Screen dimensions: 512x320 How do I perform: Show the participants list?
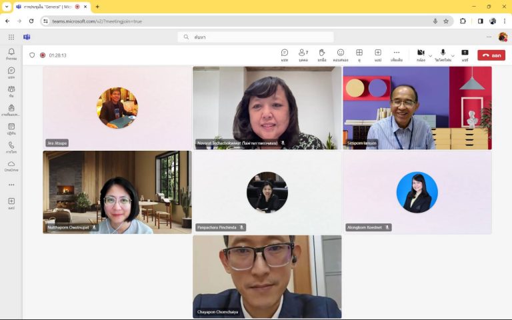tap(303, 54)
